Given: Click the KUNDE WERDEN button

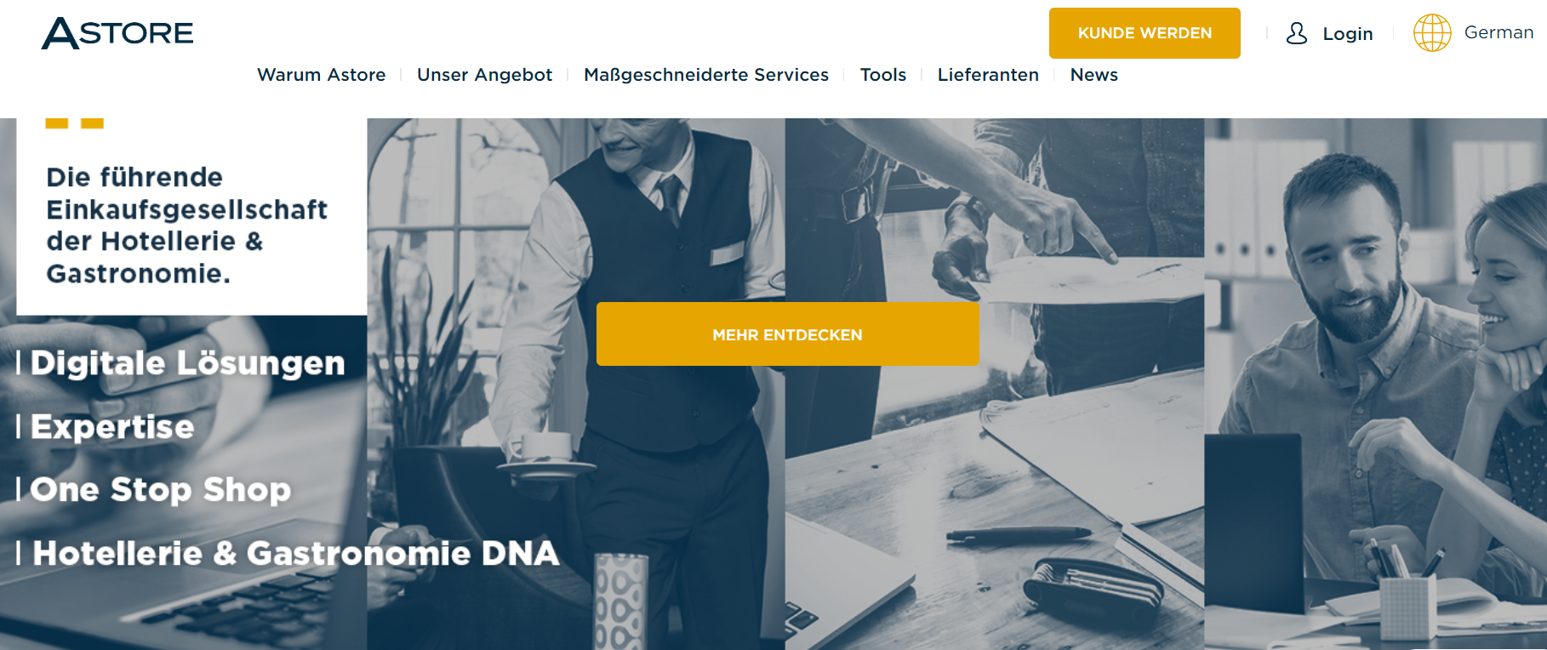Looking at the screenshot, I should pos(1145,33).
